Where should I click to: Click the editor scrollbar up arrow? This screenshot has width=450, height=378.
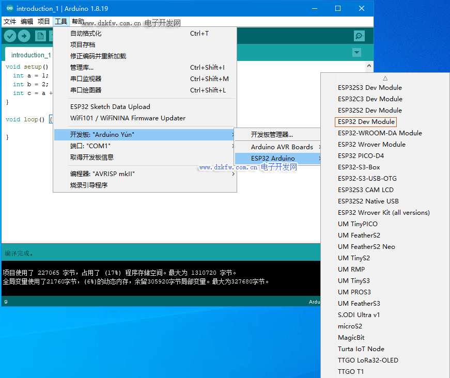pyautogui.click(x=369, y=66)
